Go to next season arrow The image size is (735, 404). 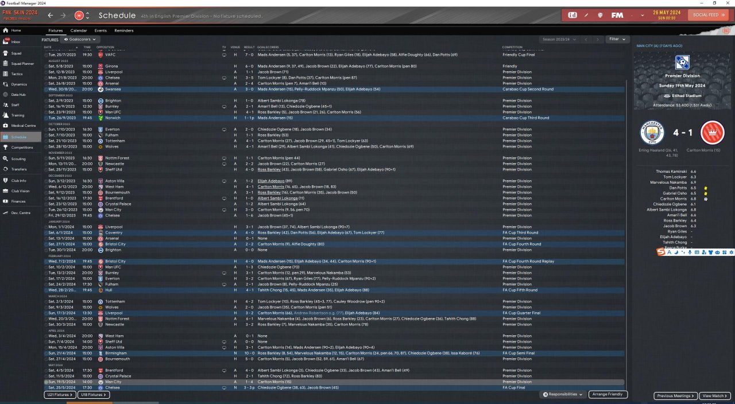pos(598,39)
